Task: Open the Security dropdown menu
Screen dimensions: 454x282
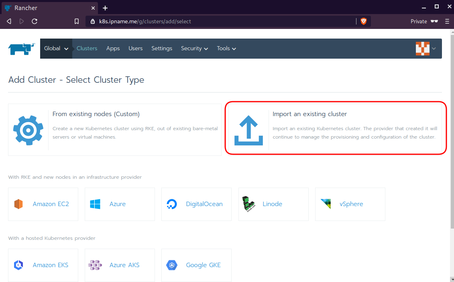Action: point(194,49)
